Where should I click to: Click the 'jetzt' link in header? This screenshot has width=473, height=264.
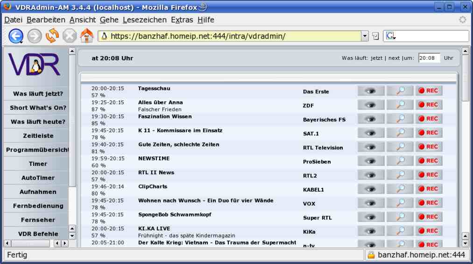376,58
